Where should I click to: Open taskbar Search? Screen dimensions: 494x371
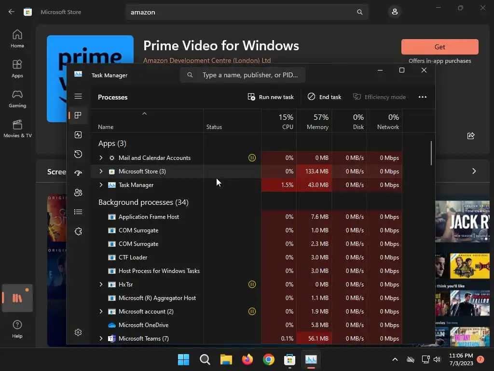pyautogui.click(x=205, y=359)
